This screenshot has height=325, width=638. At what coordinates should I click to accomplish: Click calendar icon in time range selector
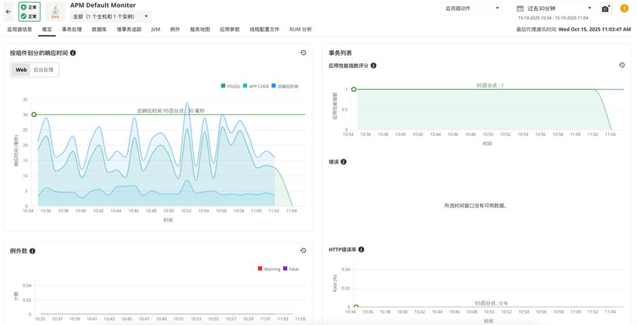tap(520, 9)
